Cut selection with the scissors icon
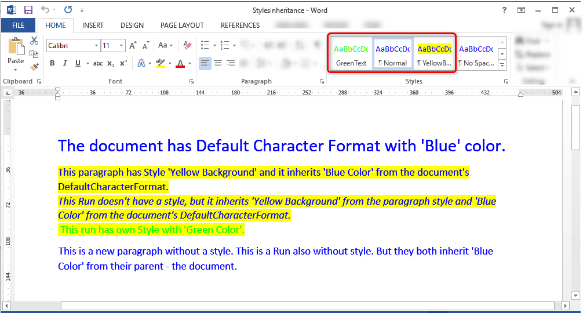Image resolution: width=583 pixels, height=316 pixels. coord(34,41)
